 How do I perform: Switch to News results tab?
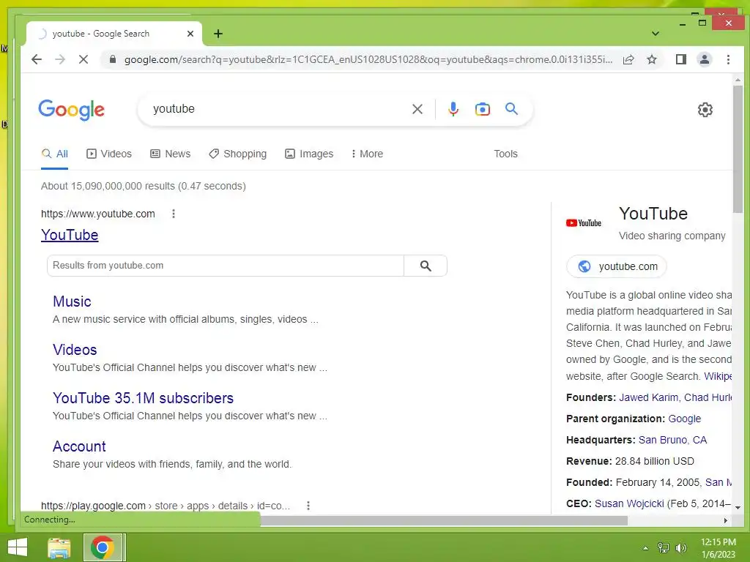pos(170,154)
